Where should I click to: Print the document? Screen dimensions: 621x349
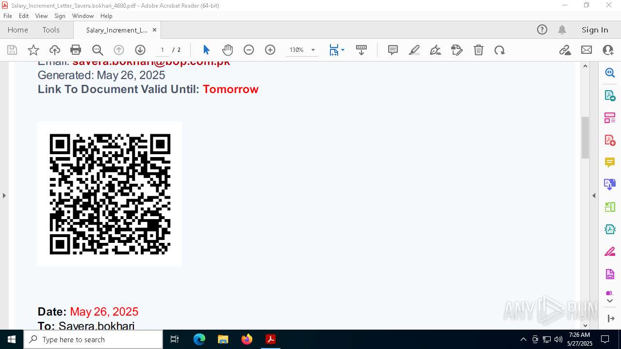tap(76, 50)
